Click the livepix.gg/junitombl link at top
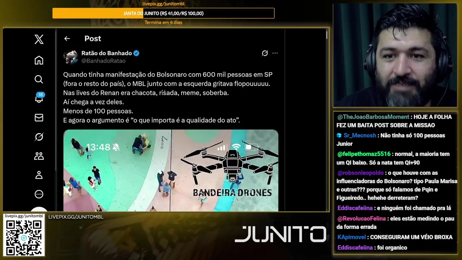The width and height of the screenshot is (462, 260). (x=164, y=4)
